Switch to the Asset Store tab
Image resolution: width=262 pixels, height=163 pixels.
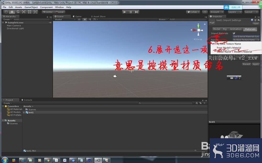coord(98,16)
